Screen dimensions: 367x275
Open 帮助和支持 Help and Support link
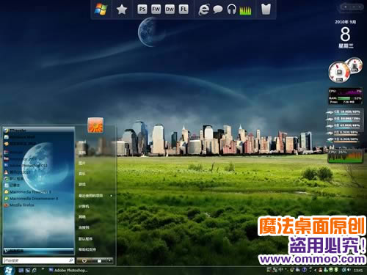[x=87, y=249]
